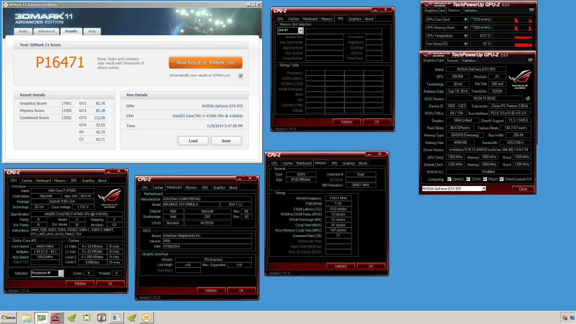This screenshot has width=576, height=324.
Task: Select the orange 3DMark taskbar icon
Action: (x=147, y=318)
